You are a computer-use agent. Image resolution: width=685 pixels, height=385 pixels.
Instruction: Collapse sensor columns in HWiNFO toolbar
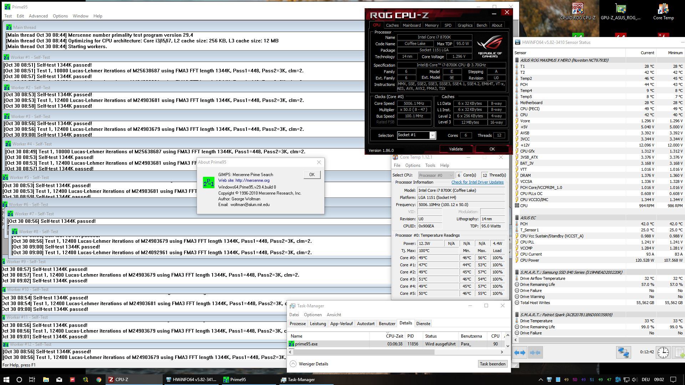coord(535,353)
